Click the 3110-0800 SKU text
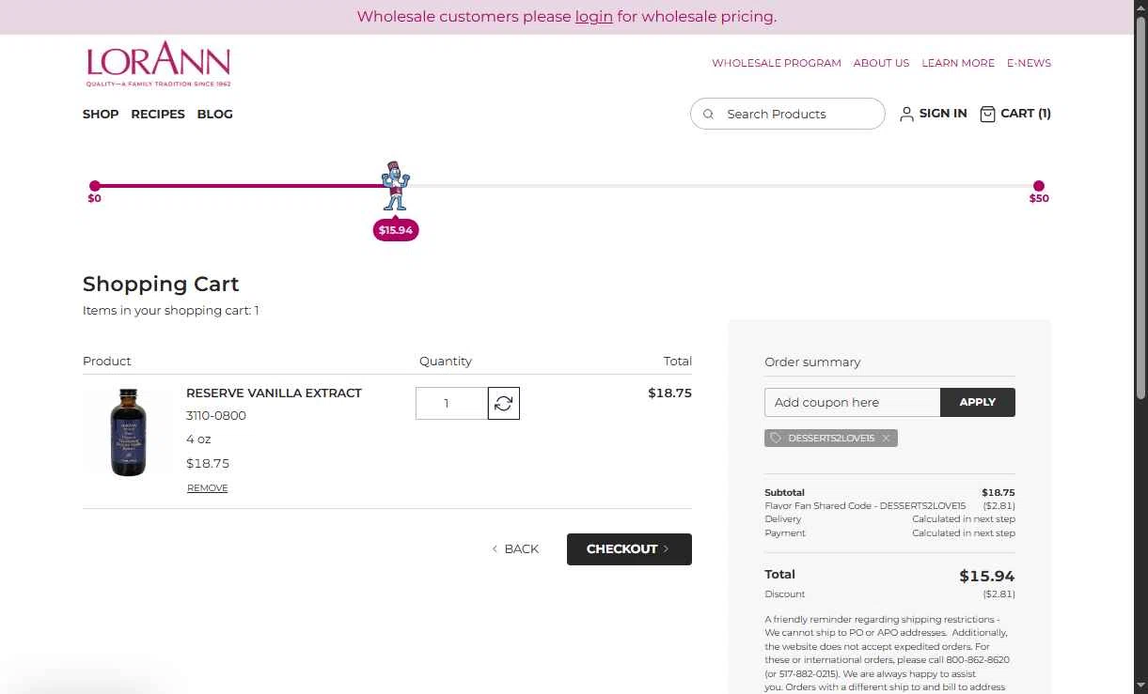 coord(216,416)
